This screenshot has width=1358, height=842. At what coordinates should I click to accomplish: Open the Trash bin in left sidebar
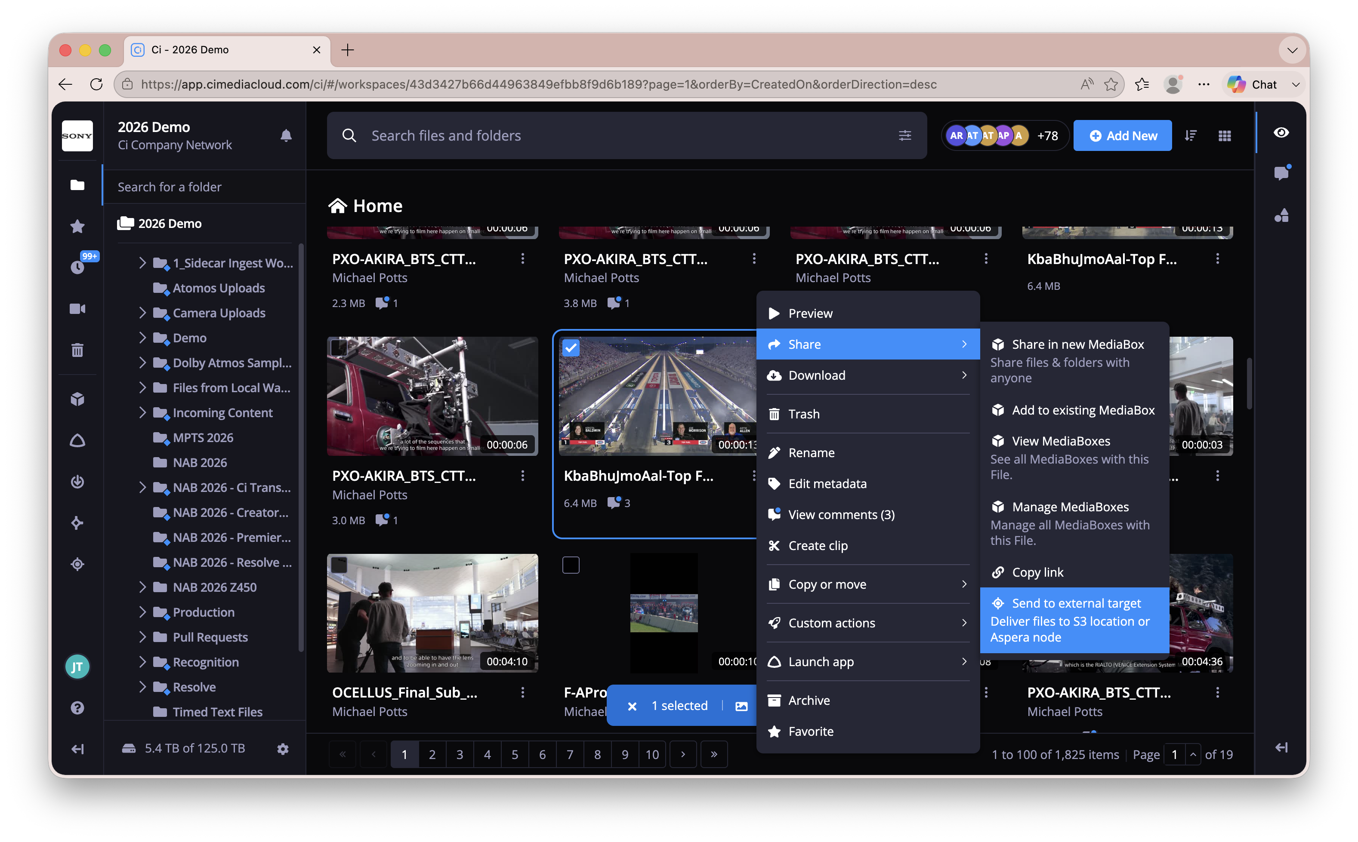[x=77, y=350]
